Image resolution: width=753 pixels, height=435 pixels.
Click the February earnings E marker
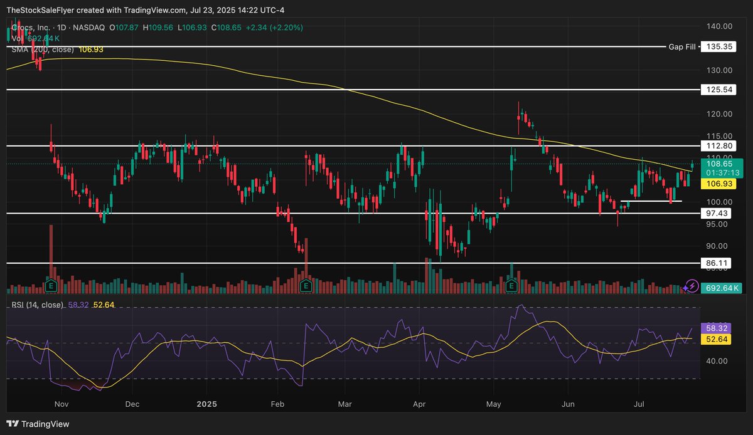[x=306, y=286]
